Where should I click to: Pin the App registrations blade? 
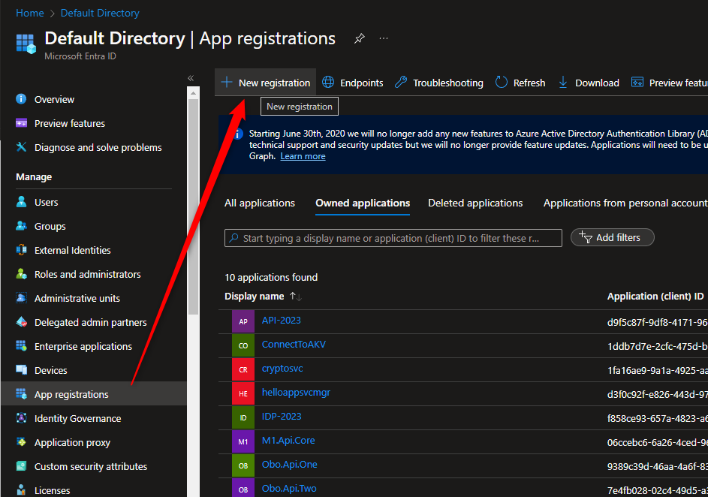[360, 38]
